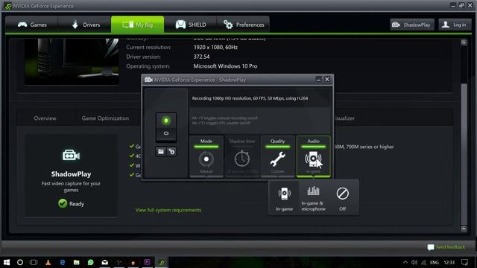477x268 pixels.
Task: Open Windows Start menu
Action: (7, 262)
